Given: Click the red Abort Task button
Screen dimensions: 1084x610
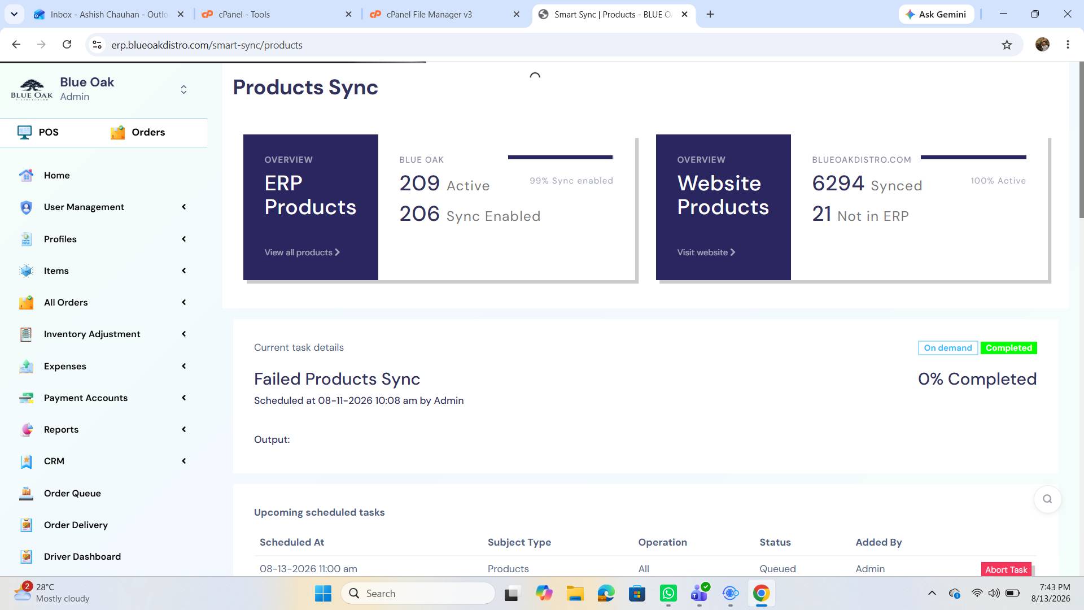Looking at the screenshot, I should coord(1006,569).
